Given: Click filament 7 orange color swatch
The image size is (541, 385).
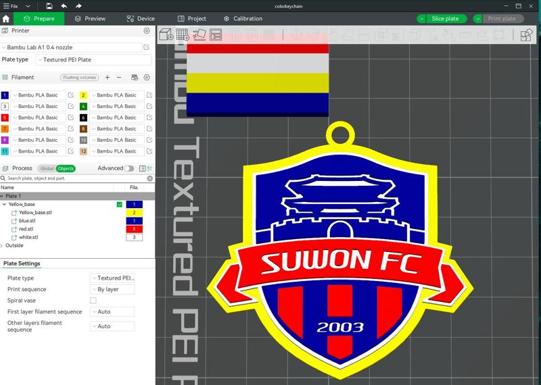Looking at the screenshot, I should [x=5, y=128].
